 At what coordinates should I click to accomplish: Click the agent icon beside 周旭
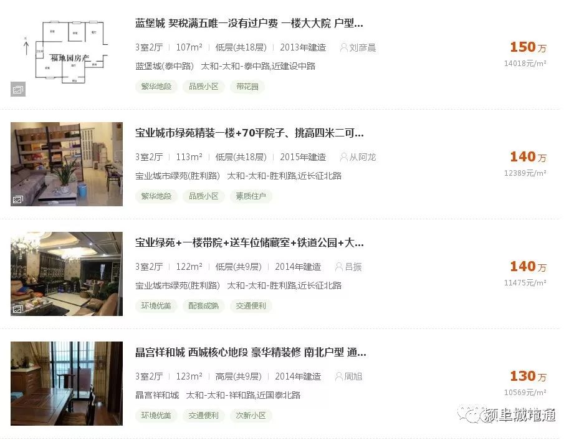coord(339,376)
